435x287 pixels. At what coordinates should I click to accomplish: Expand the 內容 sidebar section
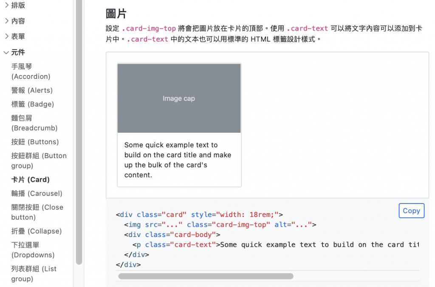click(x=15, y=21)
